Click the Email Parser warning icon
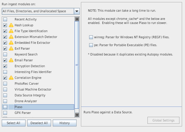 pyautogui.click(x=11, y=60)
